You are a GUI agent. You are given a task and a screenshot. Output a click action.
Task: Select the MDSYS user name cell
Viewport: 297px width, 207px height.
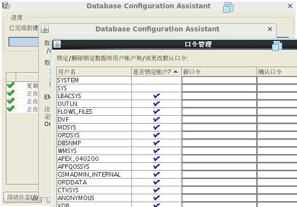pyautogui.click(x=94, y=128)
